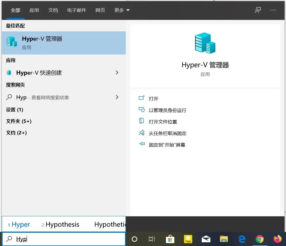Open Task View on taskbar

pyautogui.click(x=152, y=239)
